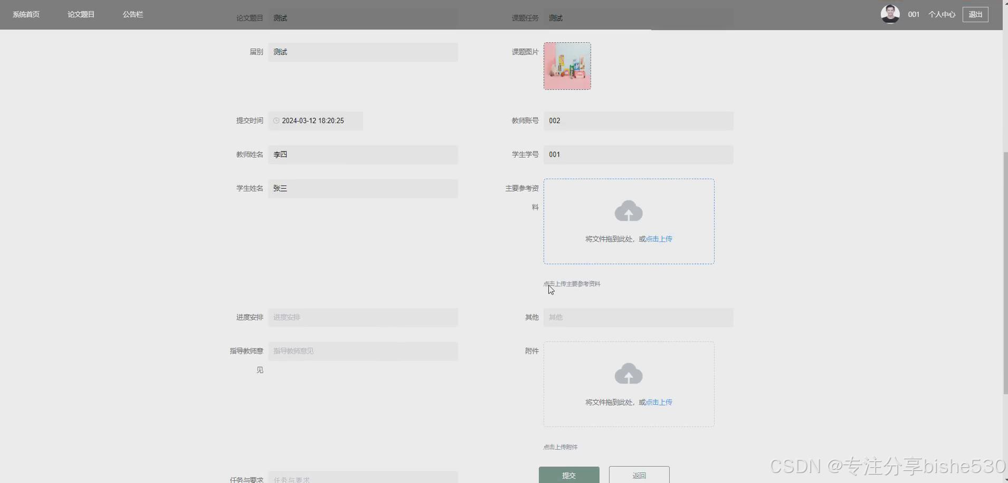Click the 课题图片 thumbnail preview

(567, 66)
